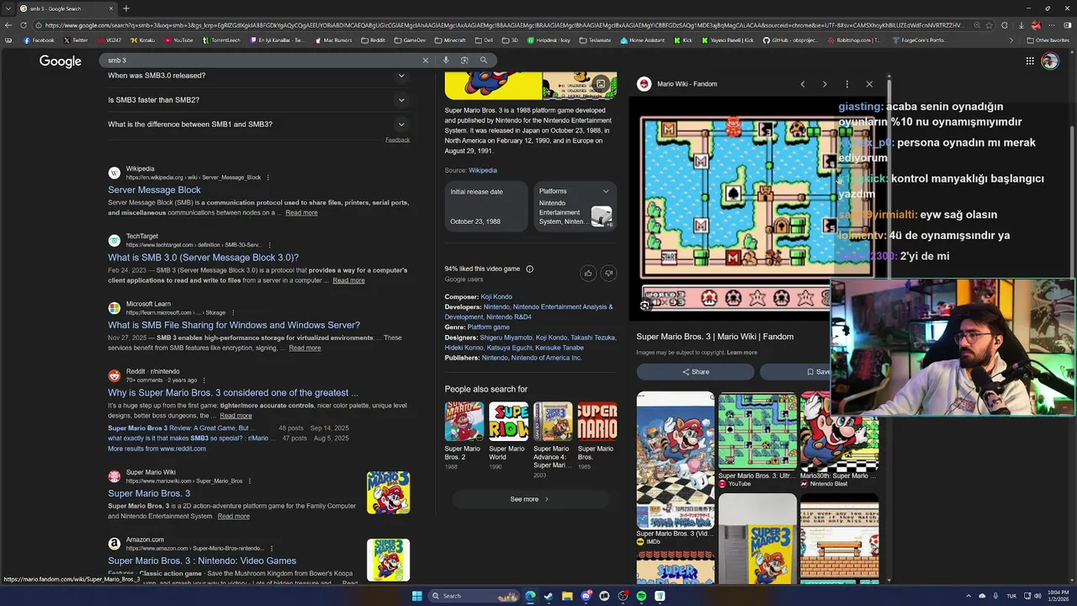Open Steam from the taskbar
Viewport: 1077px width, 606px height.
coord(549,596)
